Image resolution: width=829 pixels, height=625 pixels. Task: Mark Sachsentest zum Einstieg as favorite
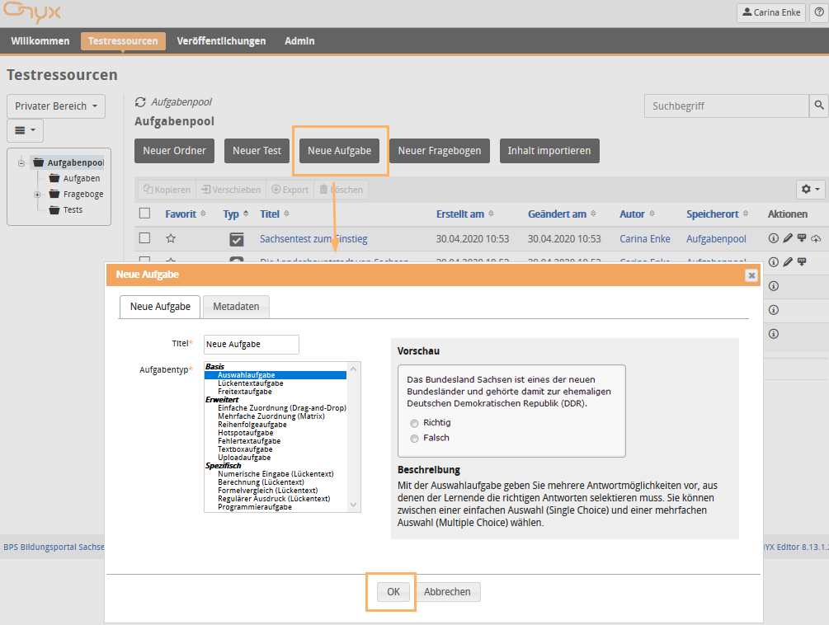pyautogui.click(x=171, y=238)
